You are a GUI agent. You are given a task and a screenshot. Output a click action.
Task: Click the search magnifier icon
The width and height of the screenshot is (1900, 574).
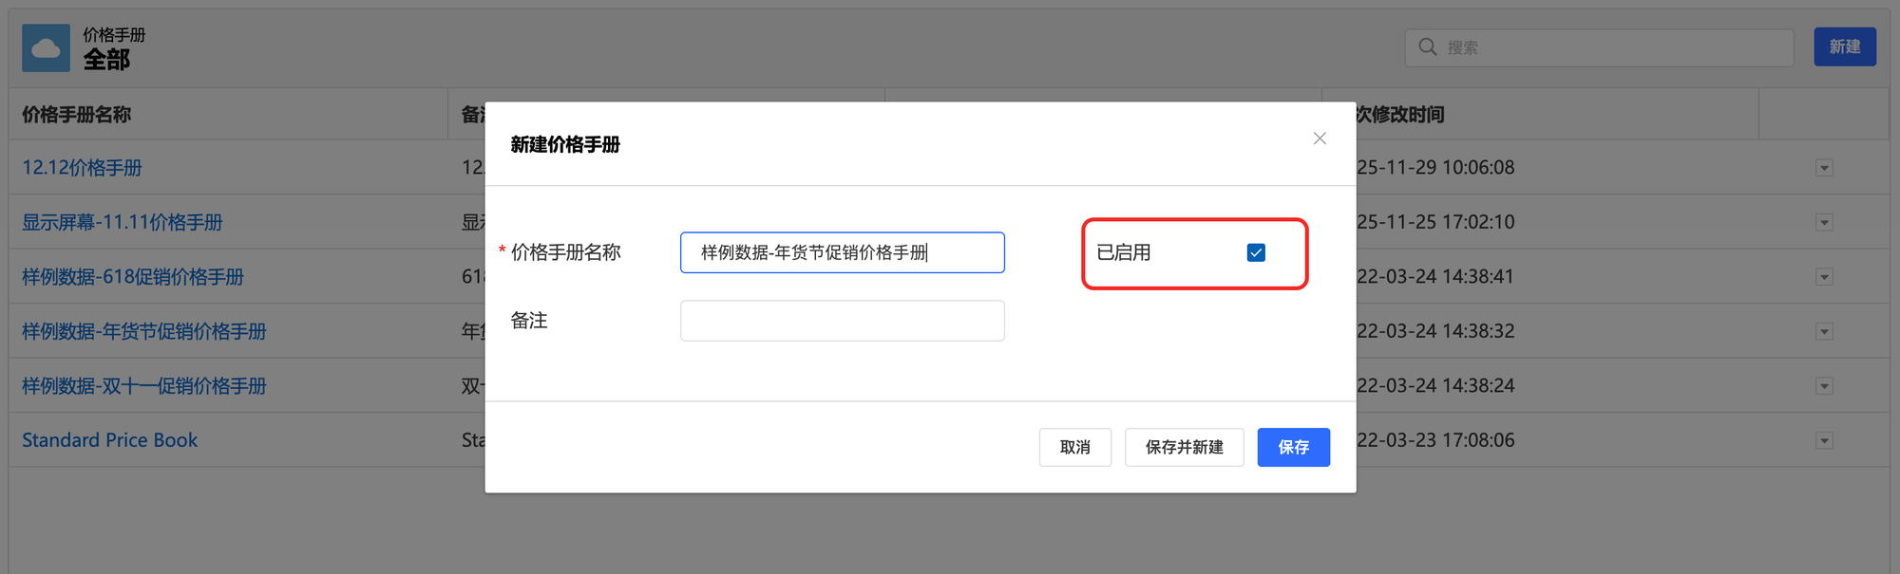[1427, 47]
